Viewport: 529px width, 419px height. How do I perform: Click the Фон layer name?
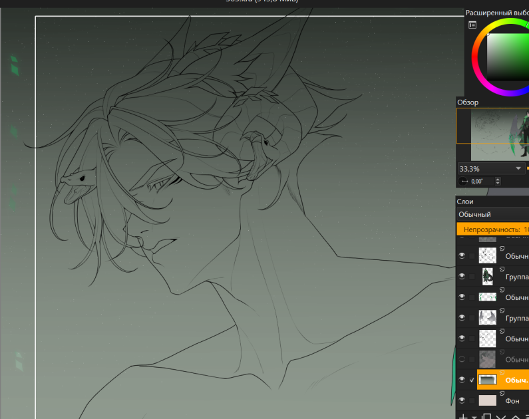pyautogui.click(x=512, y=401)
